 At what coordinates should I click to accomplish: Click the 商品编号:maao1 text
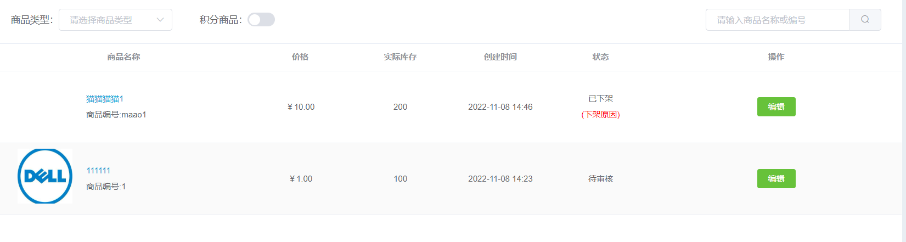click(x=116, y=115)
